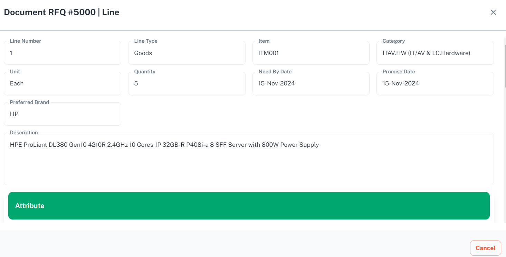Open the Category field with ITAV.HW value
This screenshot has height=257, width=506.
point(435,53)
